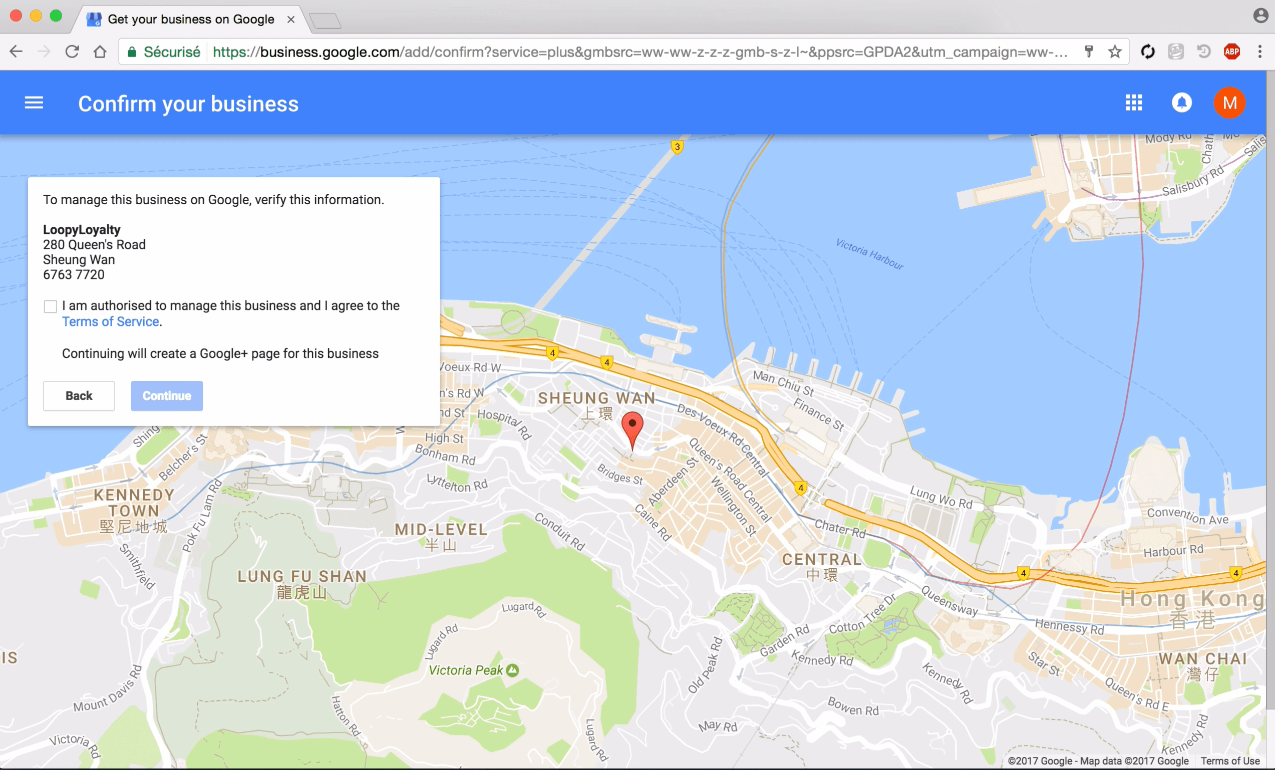1275x770 pixels.
Task: Click the 280 Queen's Road address
Action: click(x=94, y=245)
